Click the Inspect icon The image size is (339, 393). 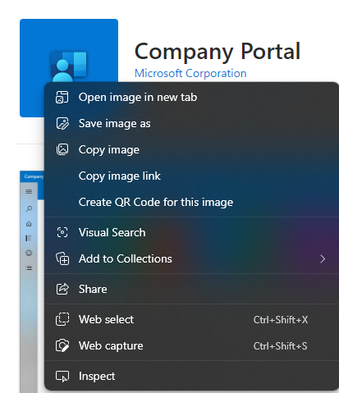(x=62, y=376)
